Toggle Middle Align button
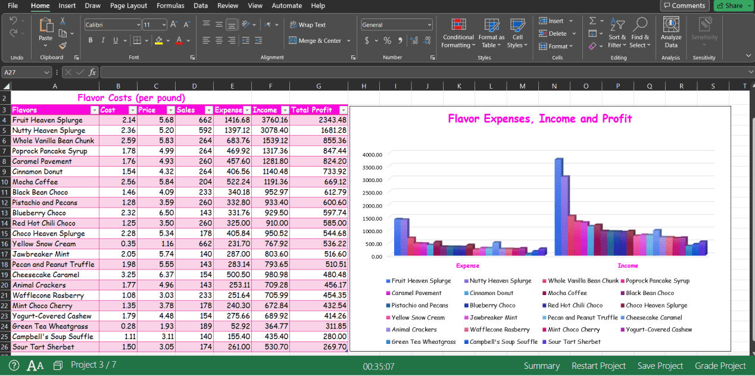The image size is (755, 376). [x=219, y=24]
